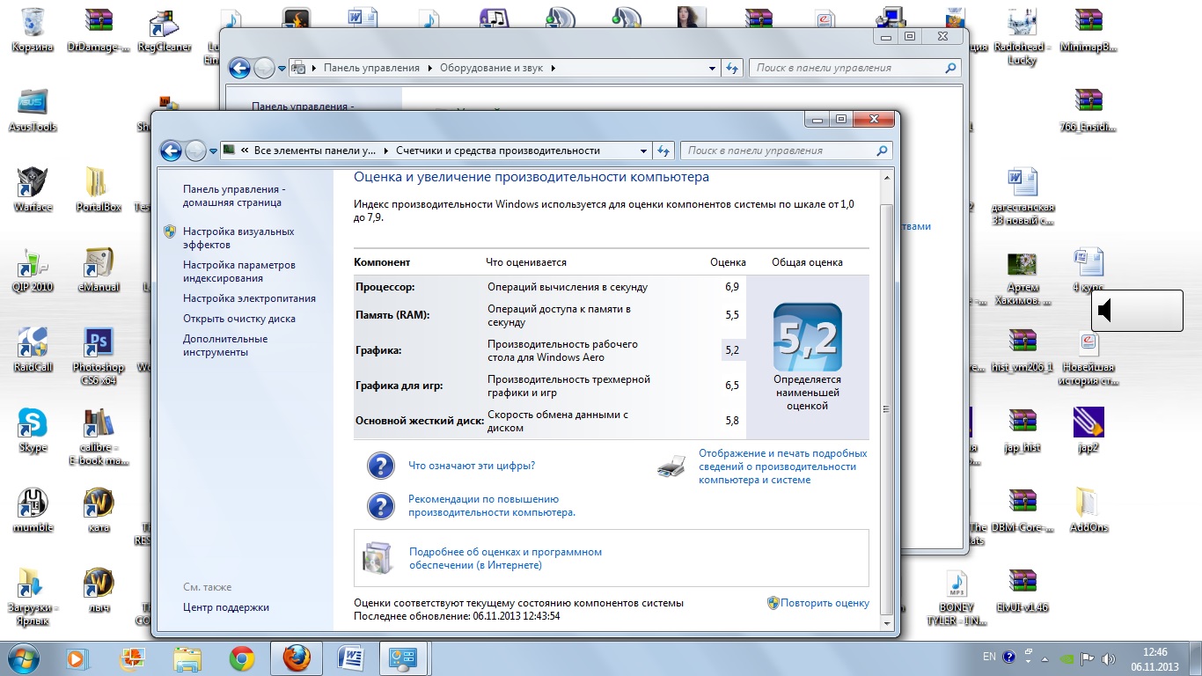Image resolution: width=1202 pixels, height=676 pixels.
Task: Select the 'Процессор:' row label
Action: point(385,287)
